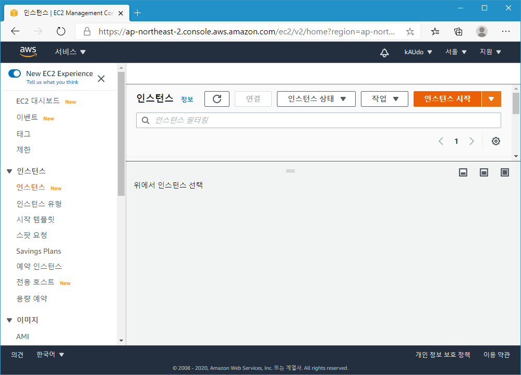
Task: Open EC2 대시보드 in sidebar
Action: (x=38, y=101)
